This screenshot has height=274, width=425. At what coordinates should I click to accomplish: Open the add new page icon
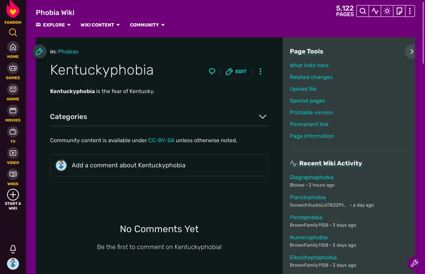pos(399,11)
